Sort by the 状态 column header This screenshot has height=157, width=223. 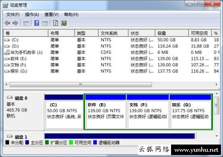coord(142,33)
